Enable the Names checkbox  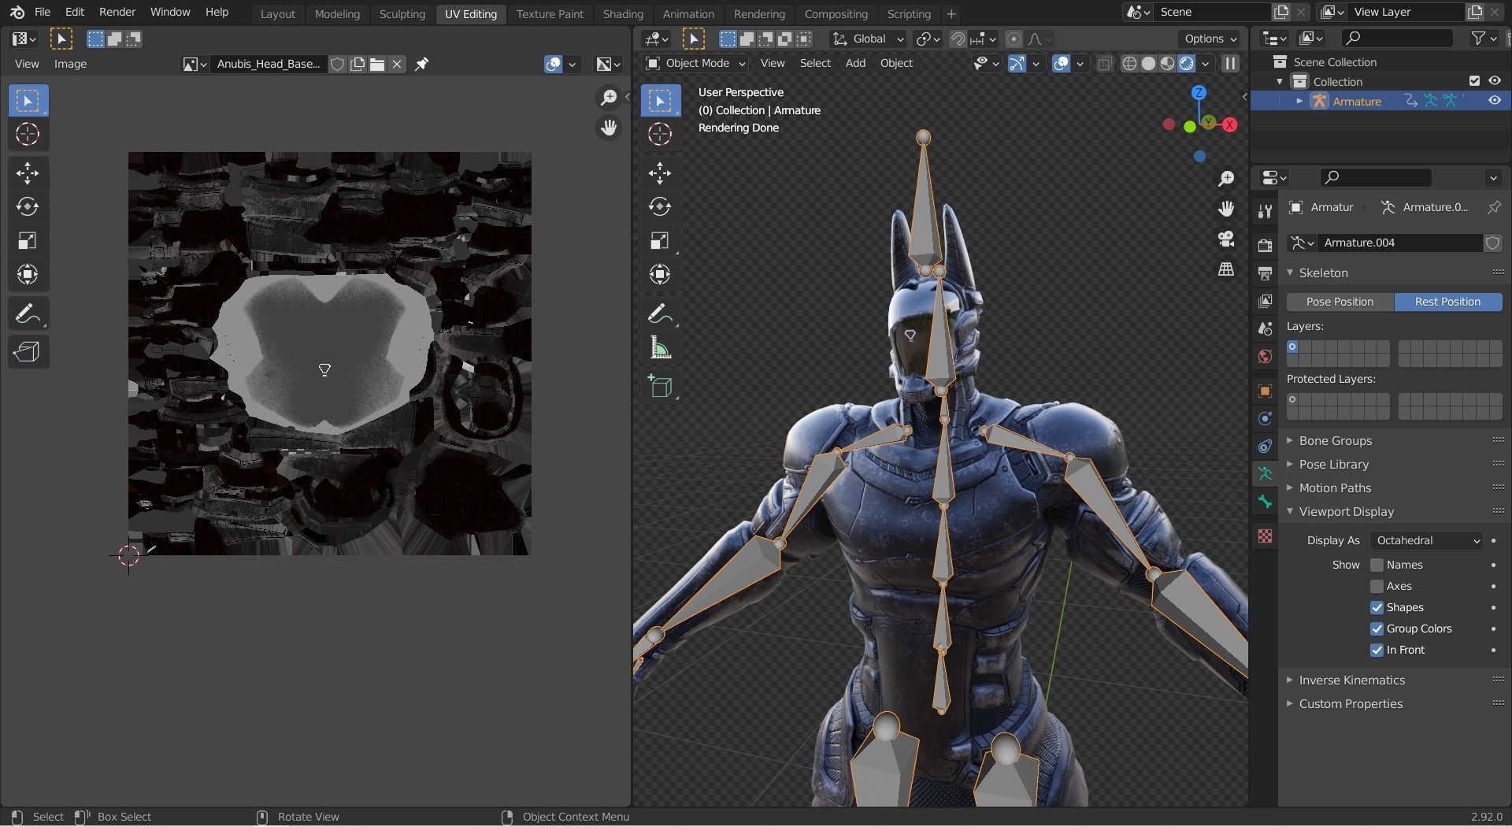[x=1377, y=565]
